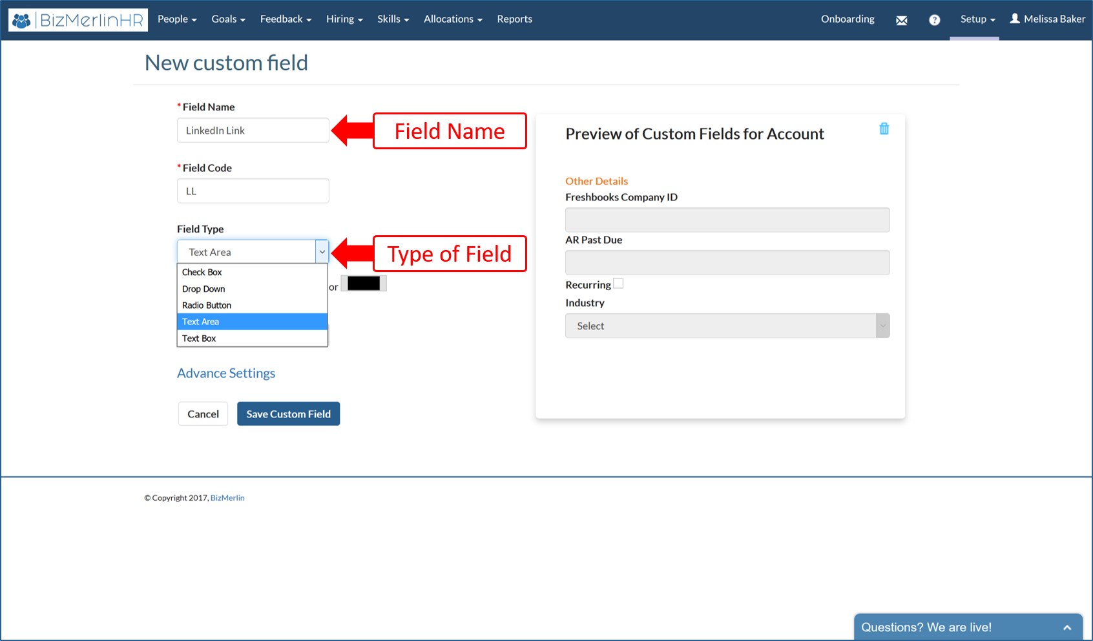
Task: Click the Preview of Custom Fields heading
Action: pos(694,134)
